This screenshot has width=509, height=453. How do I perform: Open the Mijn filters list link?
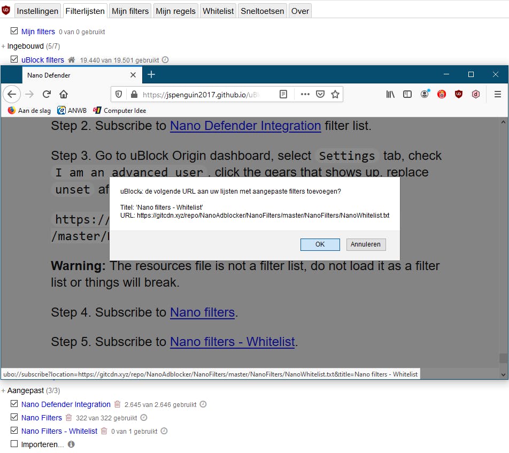click(x=38, y=32)
